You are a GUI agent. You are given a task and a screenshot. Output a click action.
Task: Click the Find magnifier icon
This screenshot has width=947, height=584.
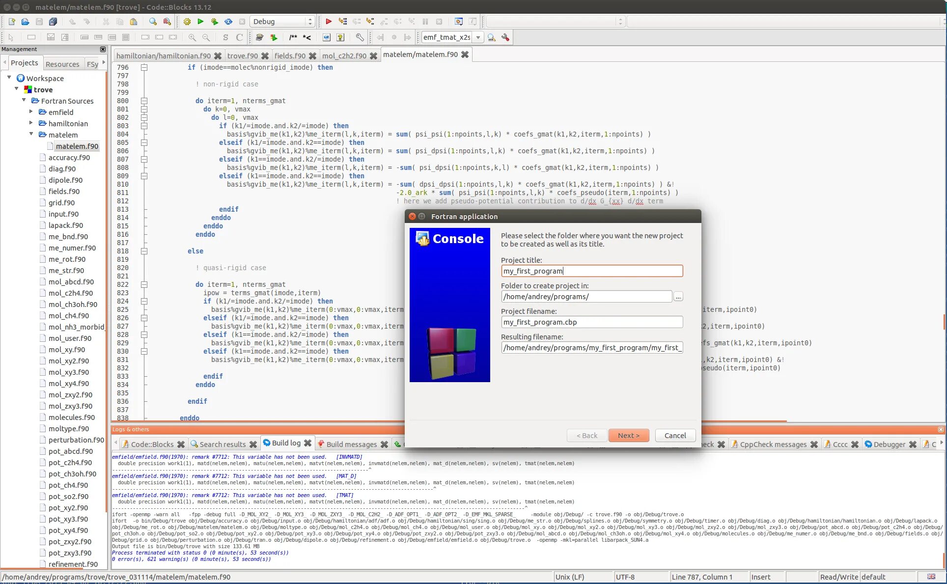point(153,22)
